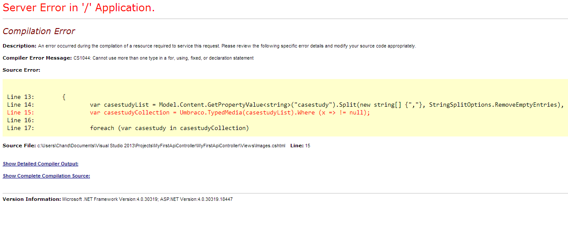Screen dimensions: 568x241
Task: Click the Compilation Error subheading
Action: tap(39, 31)
